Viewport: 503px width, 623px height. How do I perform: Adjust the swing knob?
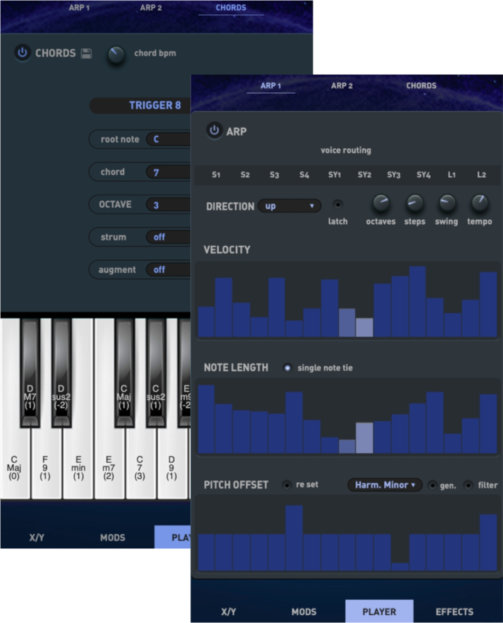[446, 203]
